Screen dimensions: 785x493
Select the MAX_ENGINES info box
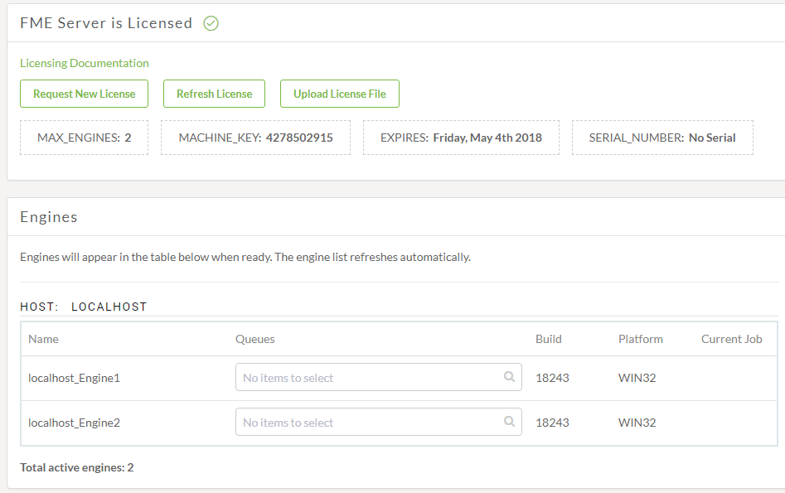[x=84, y=138]
